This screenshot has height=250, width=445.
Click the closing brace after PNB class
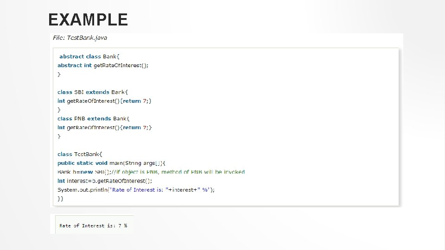59,136
